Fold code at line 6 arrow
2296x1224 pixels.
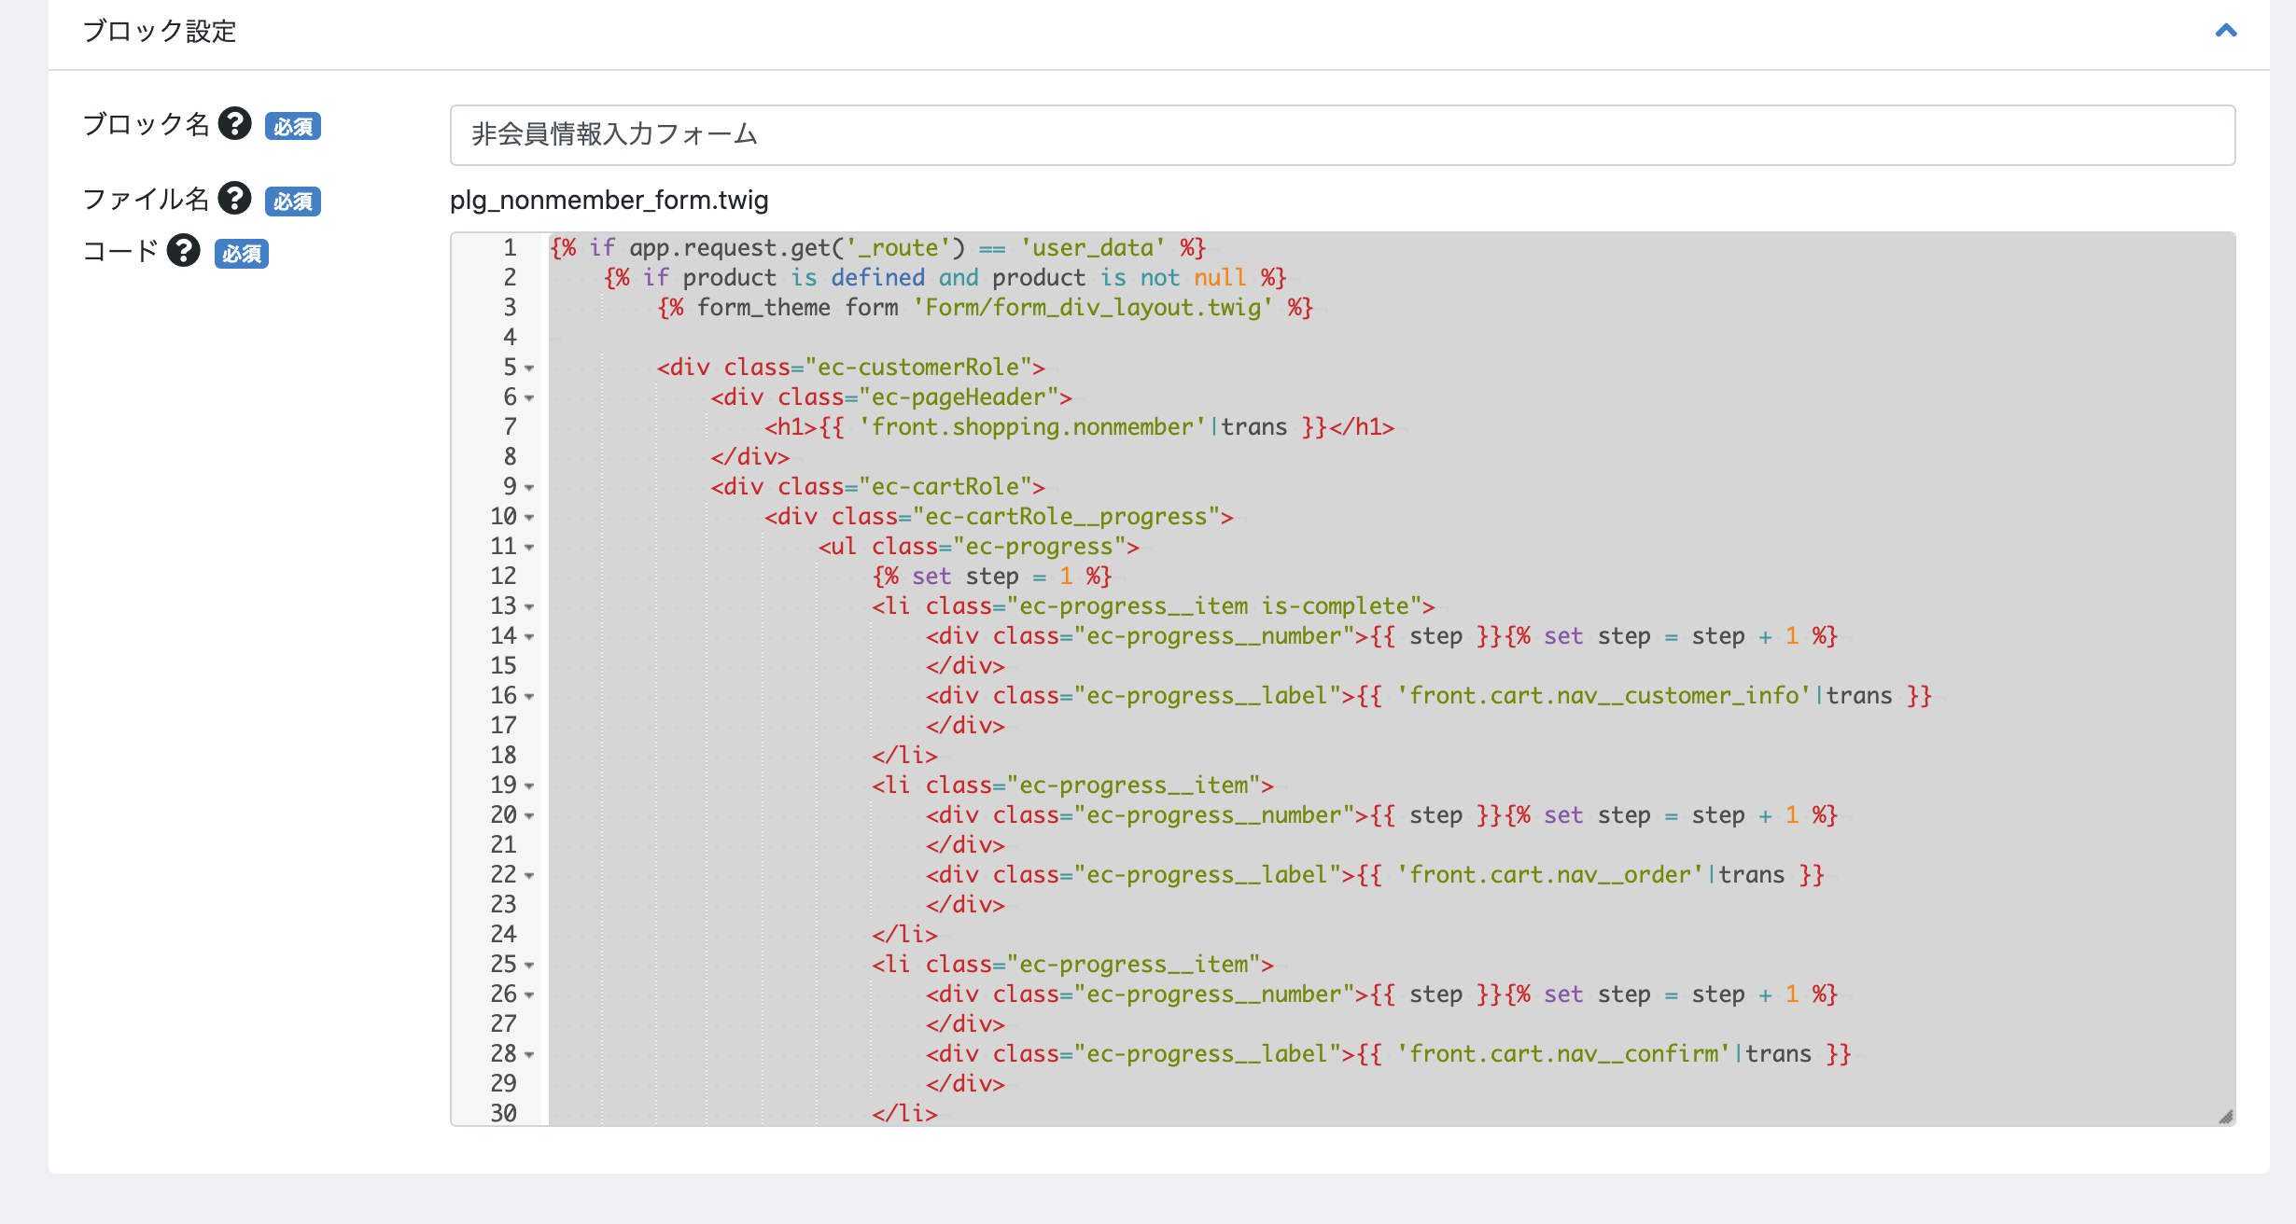(x=529, y=398)
